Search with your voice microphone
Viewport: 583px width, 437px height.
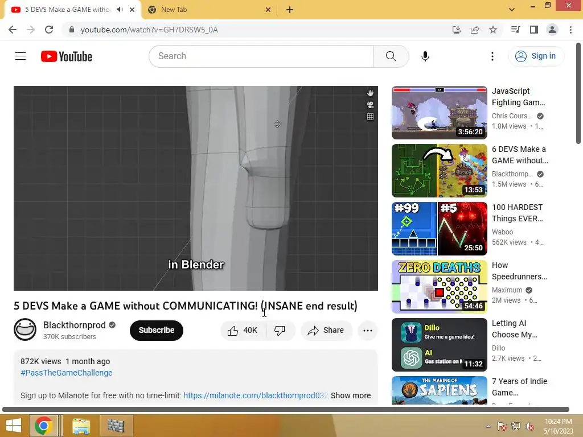click(425, 56)
